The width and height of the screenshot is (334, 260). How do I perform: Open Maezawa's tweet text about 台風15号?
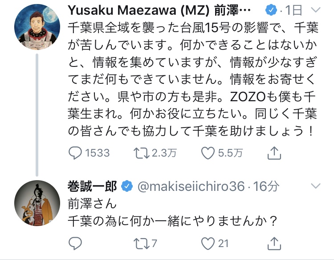click(x=191, y=80)
